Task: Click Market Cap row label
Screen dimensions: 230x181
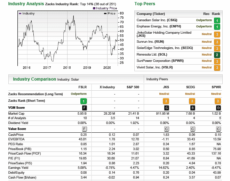Action: 16,114
